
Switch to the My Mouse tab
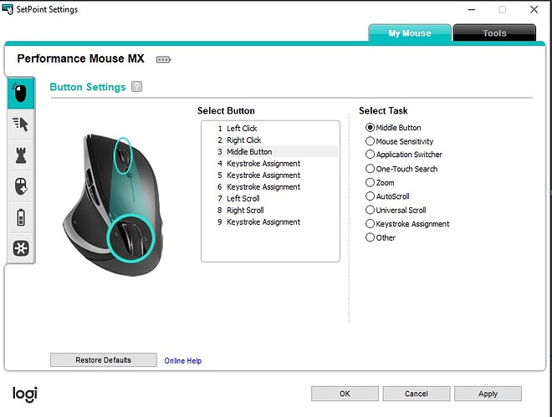(410, 33)
